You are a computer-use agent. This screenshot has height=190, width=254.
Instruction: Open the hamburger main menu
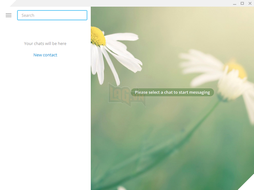pos(8,15)
